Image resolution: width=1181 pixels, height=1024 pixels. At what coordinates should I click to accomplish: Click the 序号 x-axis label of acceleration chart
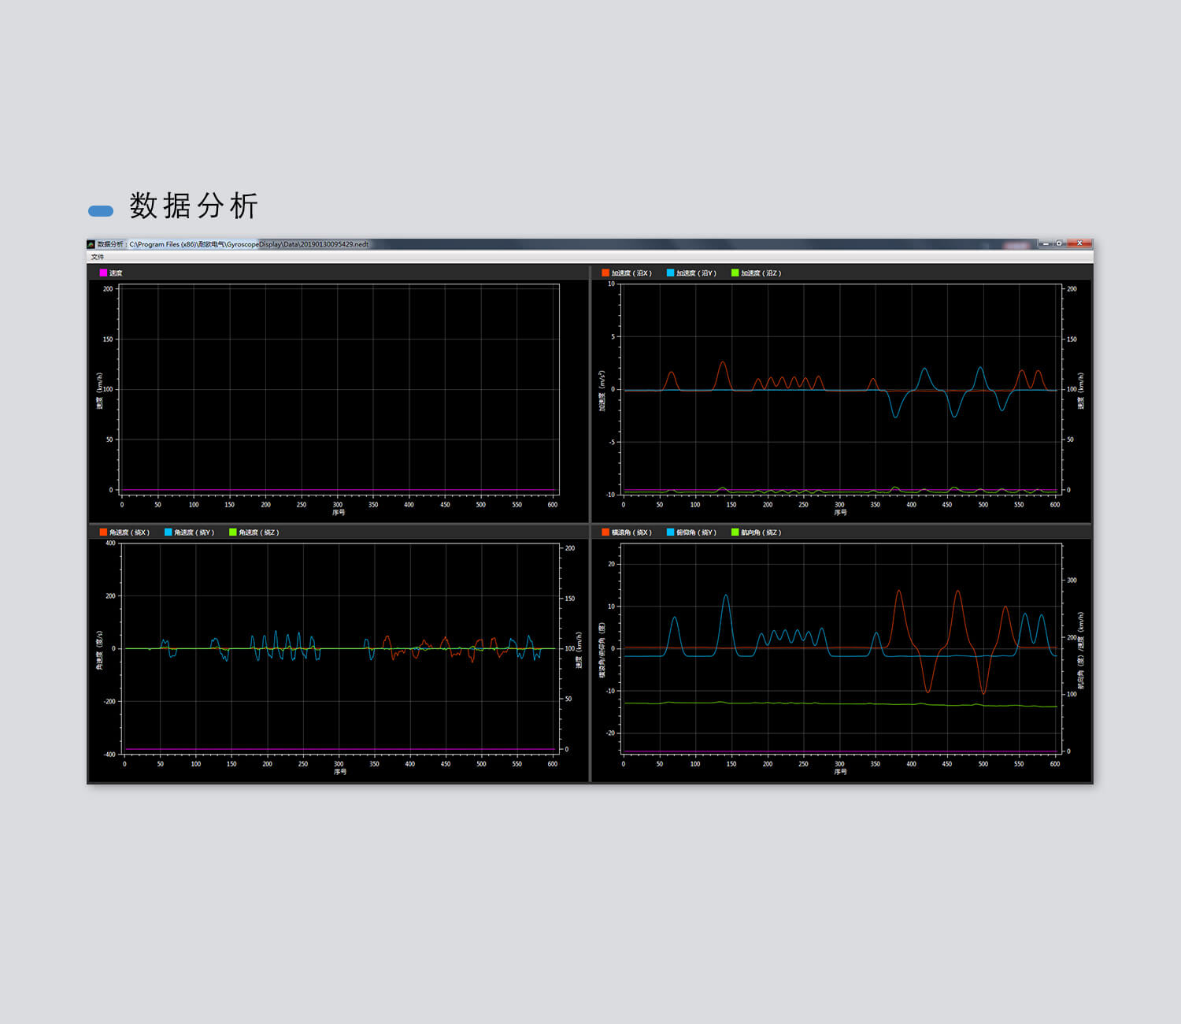[840, 513]
